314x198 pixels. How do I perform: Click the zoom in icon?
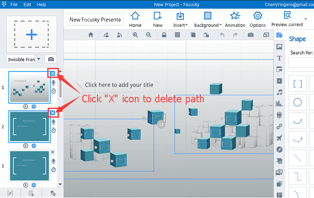click(x=135, y=35)
